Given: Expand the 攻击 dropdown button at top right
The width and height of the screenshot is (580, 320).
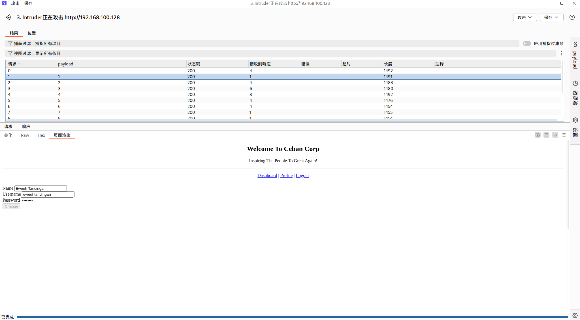Looking at the screenshot, I should pos(524,17).
